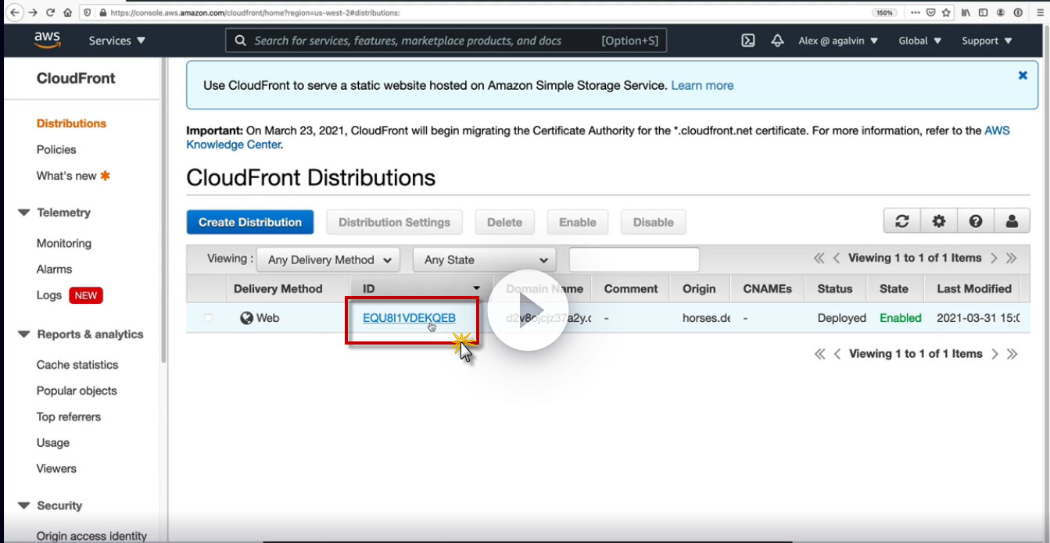
Task: Close the blue info banner
Action: click(1023, 75)
